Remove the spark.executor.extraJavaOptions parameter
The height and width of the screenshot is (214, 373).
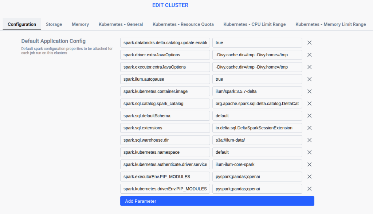[309, 67]
